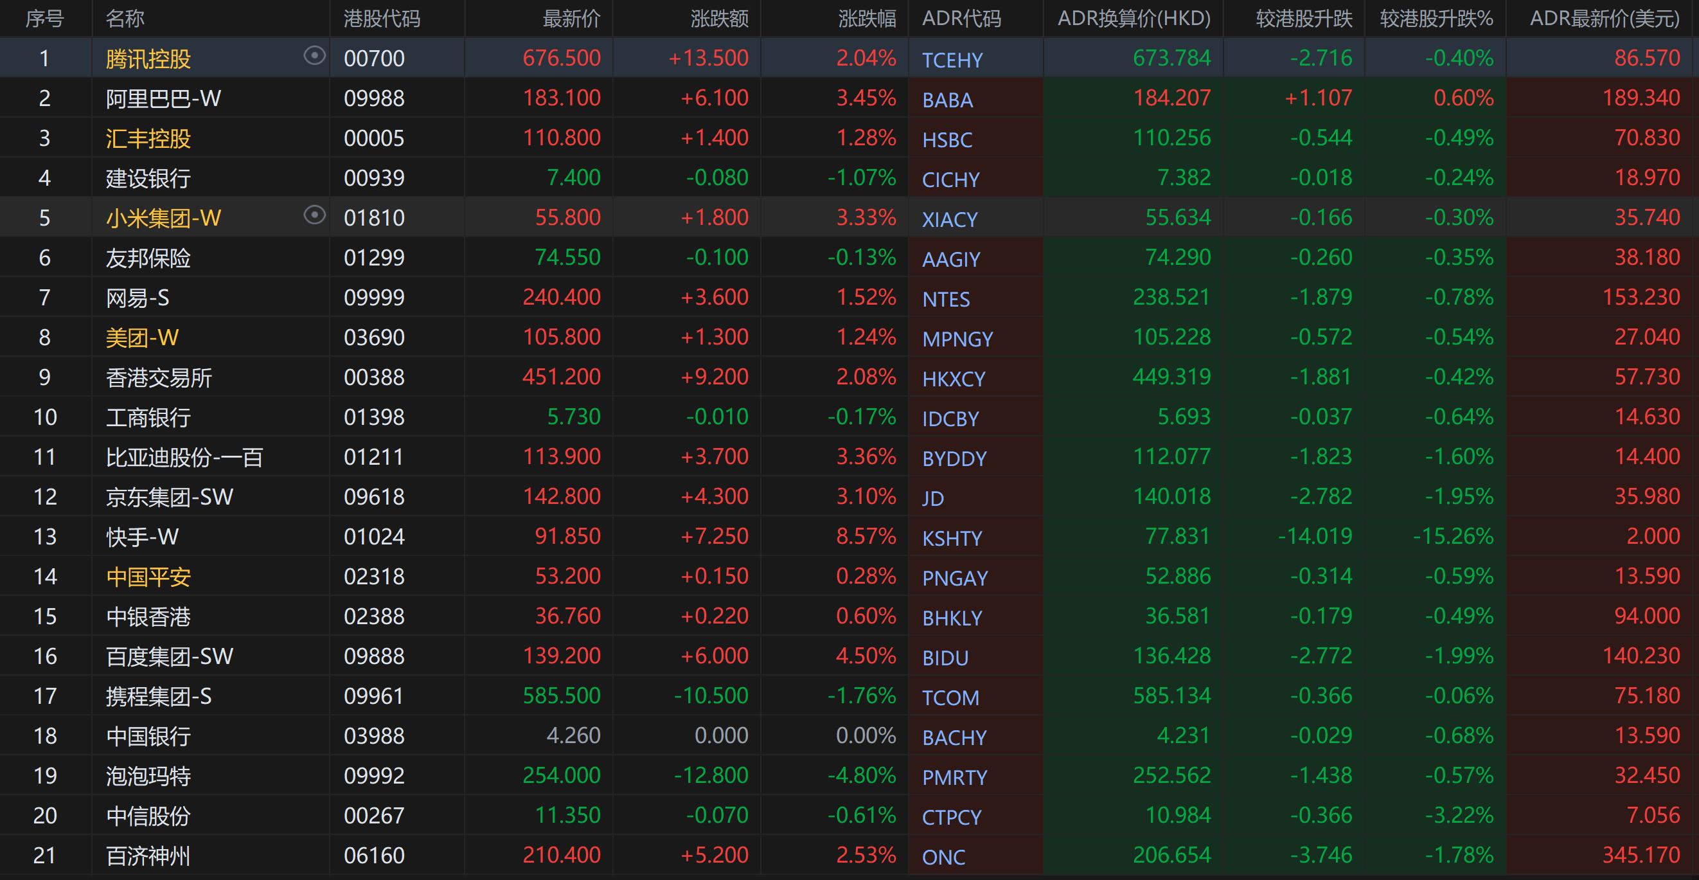The width and height of the screenshot is (1699, 880).
Task: Click the ADR最新价(美元) column header
Action: (x=1604, y=19)
